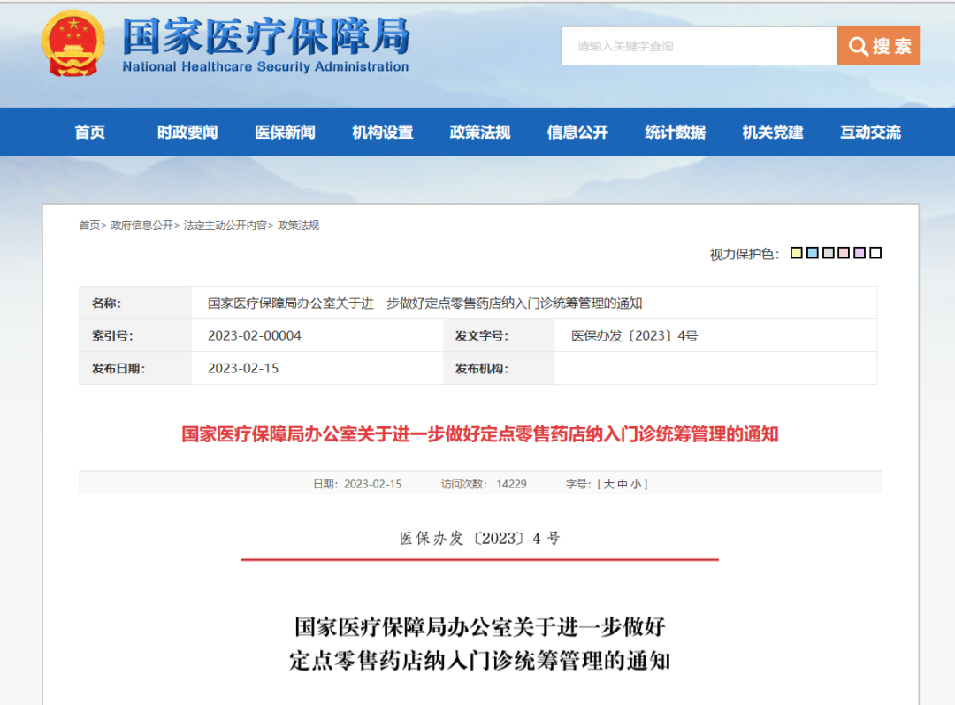Select the pink eye-protection color swatch
Viewport: 955px width, 705px height.
[844, 253]
